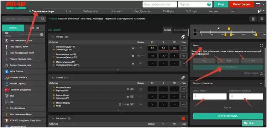Open Италия. Серия А league
This screenshot has width=267, height=128.
(x=24, y=84)
